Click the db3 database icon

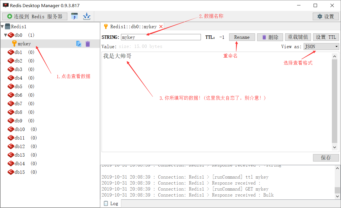[11, 69]
